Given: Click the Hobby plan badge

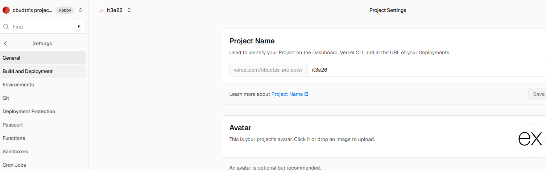Looking at the screenshot, I should pyautogui.click(x=65, y=10).
